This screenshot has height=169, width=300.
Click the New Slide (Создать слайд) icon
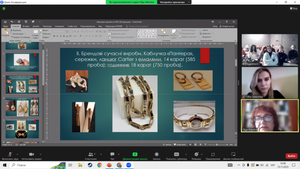pos(36,31)
